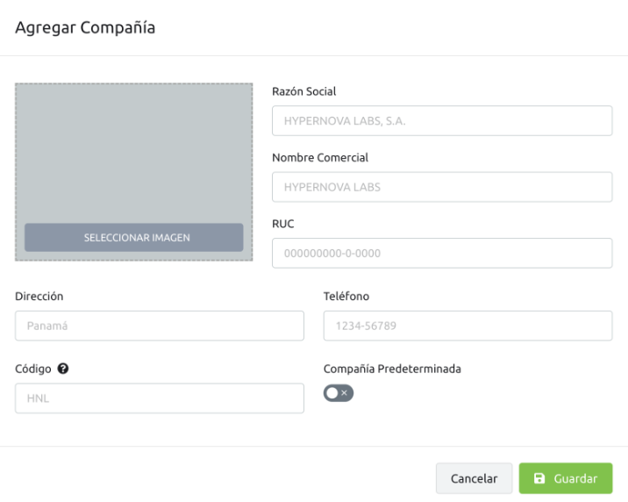Click the Código field with HNL placeholder
The image size is (628, 502).
[160, 398]
